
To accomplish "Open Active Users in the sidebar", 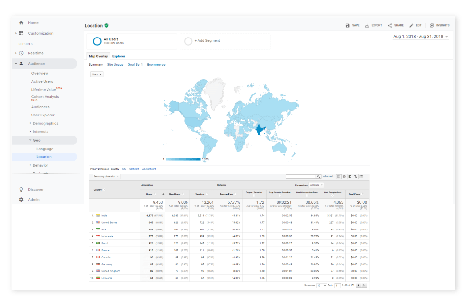I will (42, 81).
